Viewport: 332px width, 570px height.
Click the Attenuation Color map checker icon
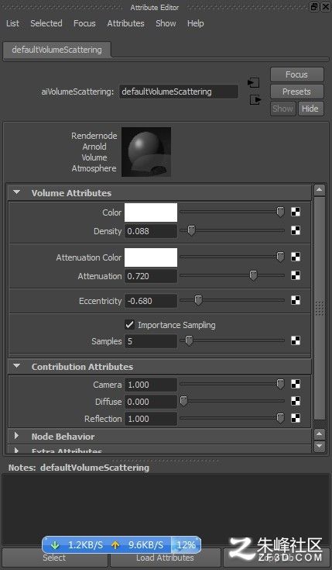tap(296, 257)
